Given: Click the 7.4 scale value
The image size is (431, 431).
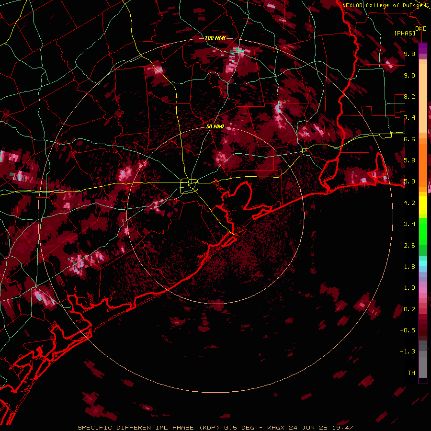Looking at the screenshot, I should tap(409, 118).
